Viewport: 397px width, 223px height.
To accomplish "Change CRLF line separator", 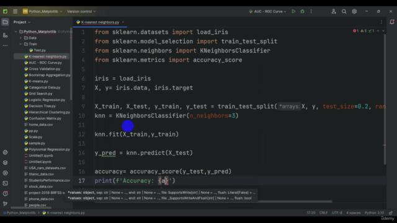I will coord(323,213).
